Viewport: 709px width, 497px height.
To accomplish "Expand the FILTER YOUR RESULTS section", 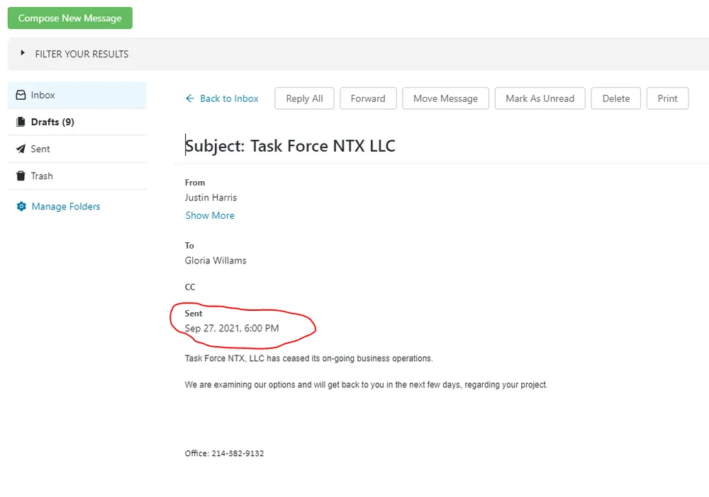I will (82, 54).
